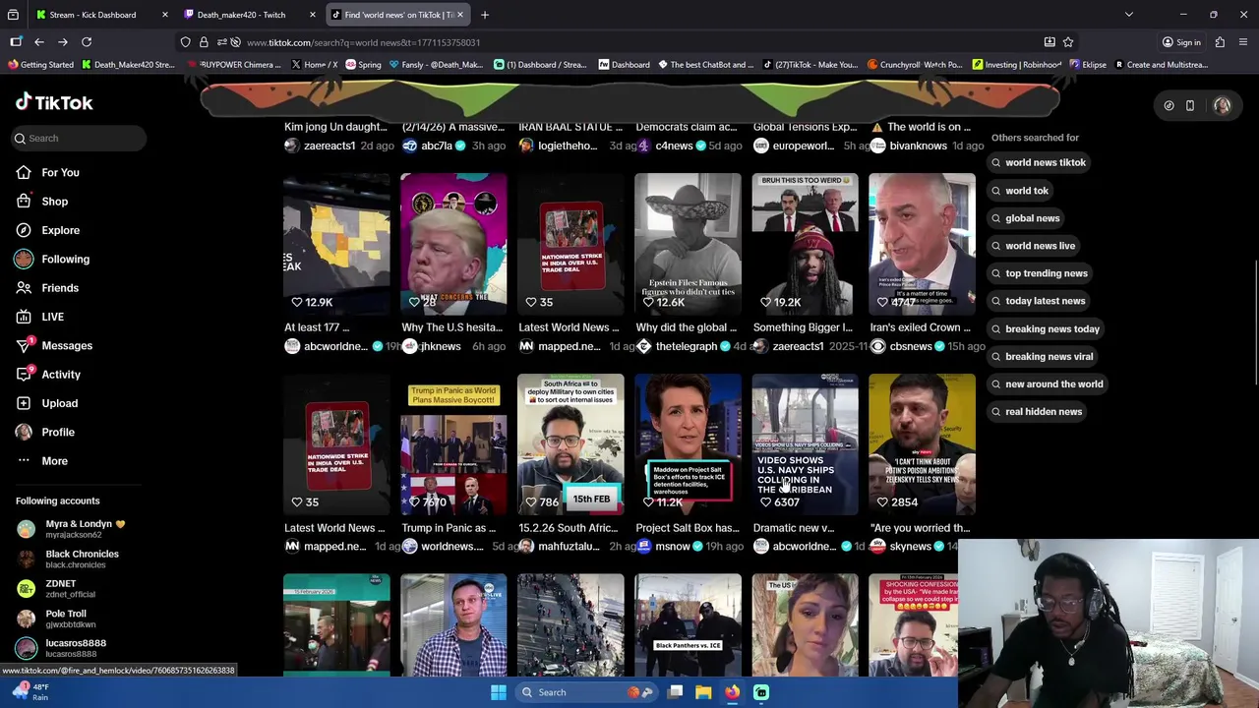The width and height of the screenshot is (1259, 708).
Task: Open Pole Troll following account
Action: tap(59, 618)
